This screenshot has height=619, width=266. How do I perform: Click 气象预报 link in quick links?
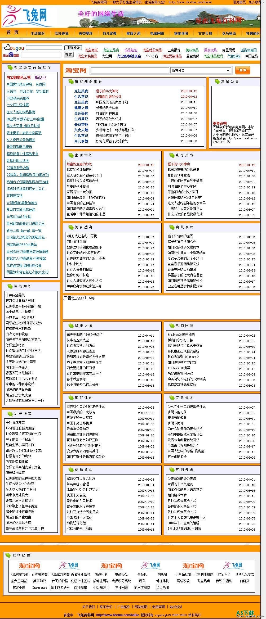point(234,56)
